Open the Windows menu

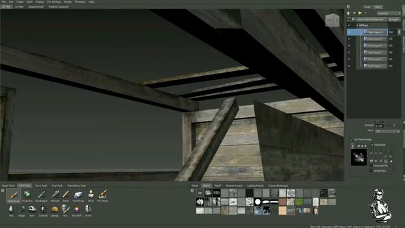click(x=80, y=2)
